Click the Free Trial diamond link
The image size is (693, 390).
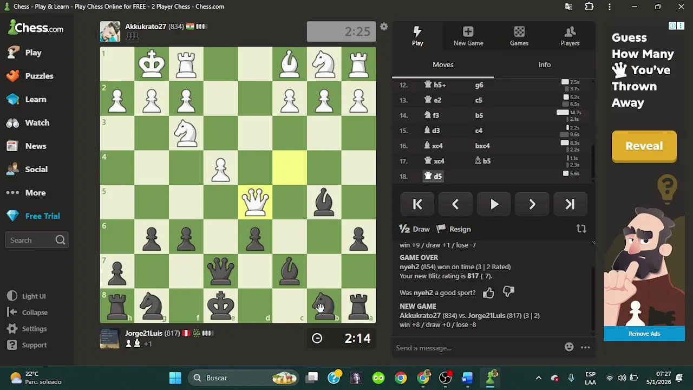click(34, 216)
